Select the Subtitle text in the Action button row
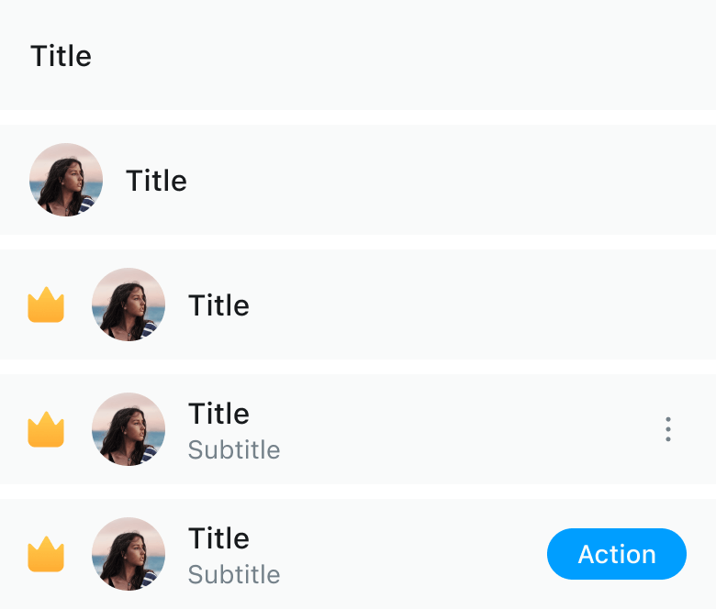This screenshot has height=609, width=716. 234,575
